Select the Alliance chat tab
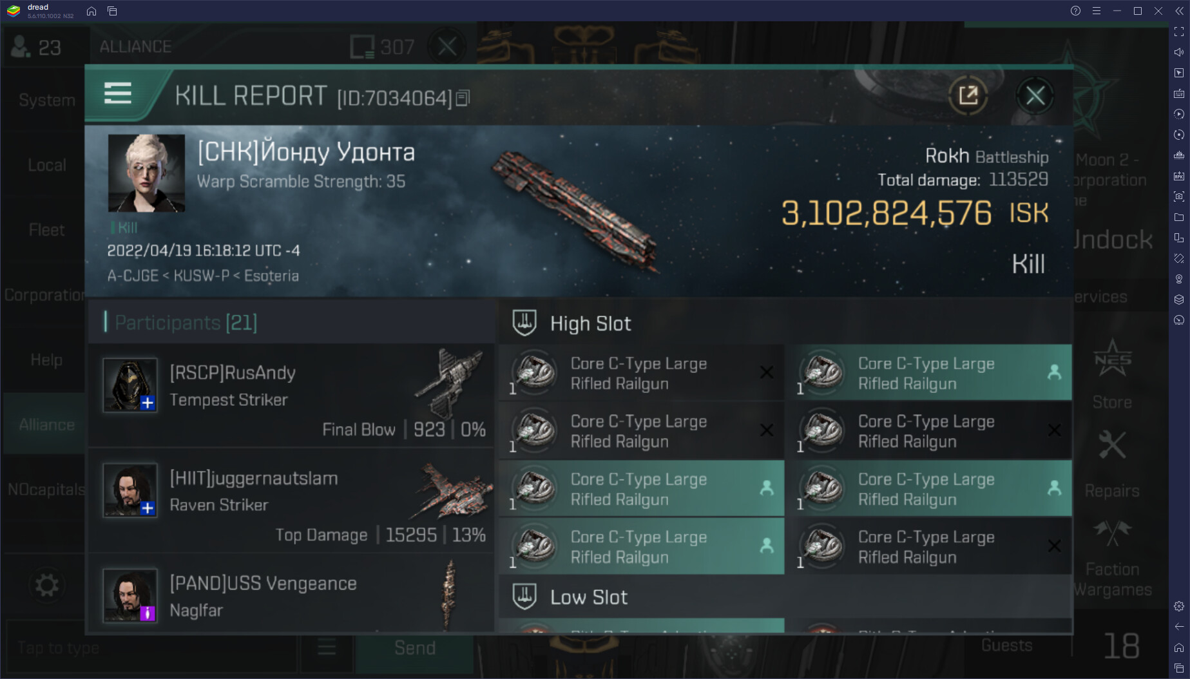Image resolution: width=1190 pixels, height=679 pixels. (46, 425)
